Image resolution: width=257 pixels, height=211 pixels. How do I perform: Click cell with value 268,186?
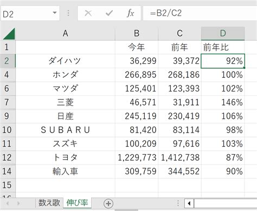(x=179, y=75)
